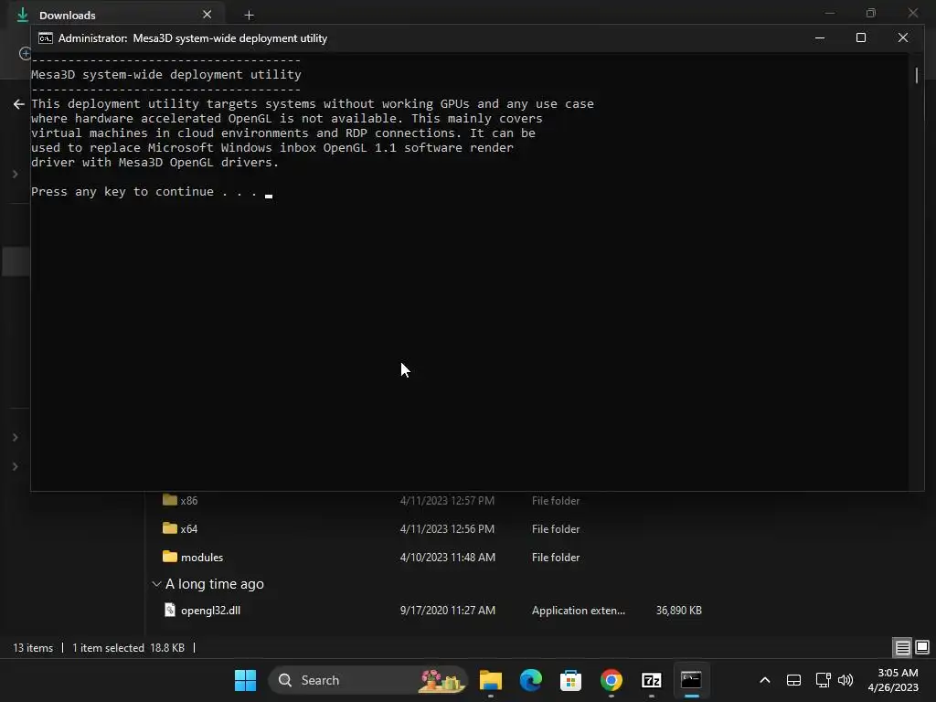Add a new File Explorer tab
The image size is (936, 702).
[x=249, y=15]
